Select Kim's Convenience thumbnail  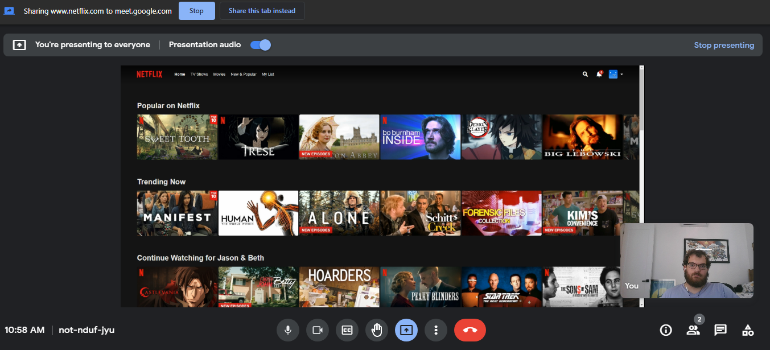tap(583, 213)
